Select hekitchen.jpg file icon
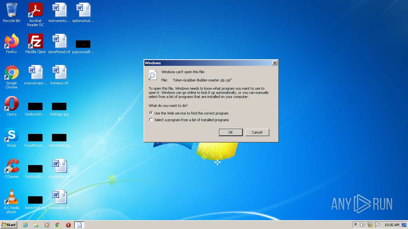 tap(35, 202)
